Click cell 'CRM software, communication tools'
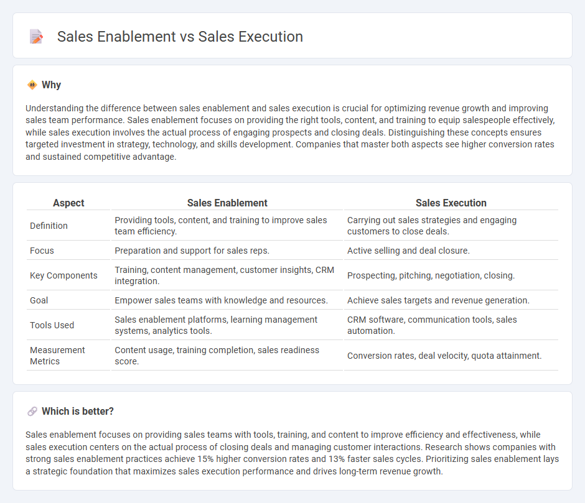Image resolution: width=585 pixels, height=503 pixels. pyautogui.click(x=451, y=325)
